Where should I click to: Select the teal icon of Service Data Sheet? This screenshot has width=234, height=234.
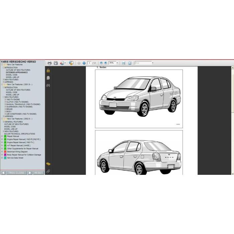(x=5, y=158)
